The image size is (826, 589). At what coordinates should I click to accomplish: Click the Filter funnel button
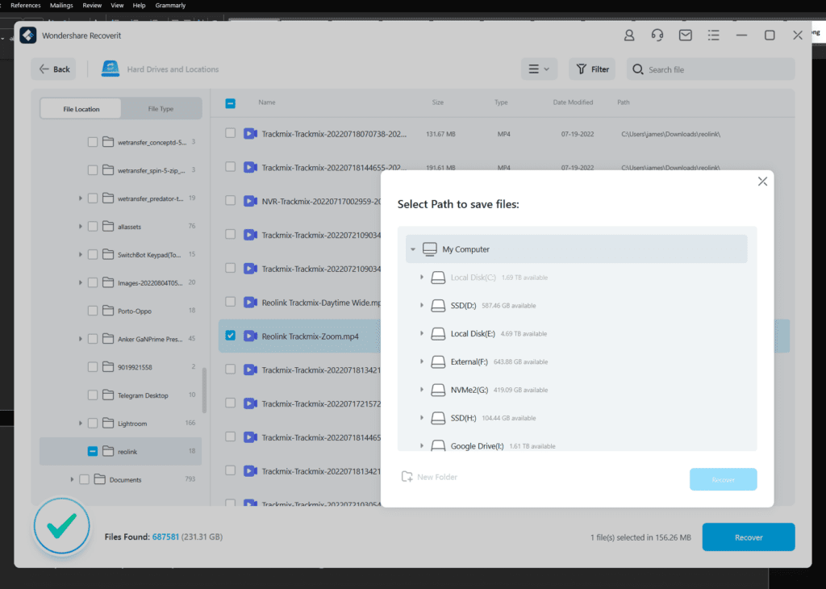point(592,69)
